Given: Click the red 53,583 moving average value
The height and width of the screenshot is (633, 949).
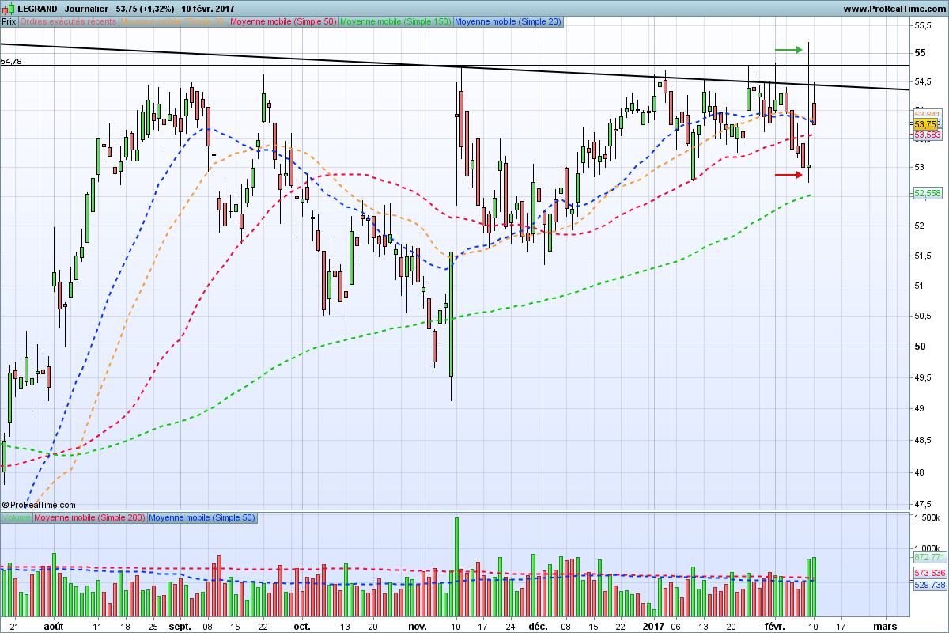Looking at the screenshot, I should click(927, 135).
